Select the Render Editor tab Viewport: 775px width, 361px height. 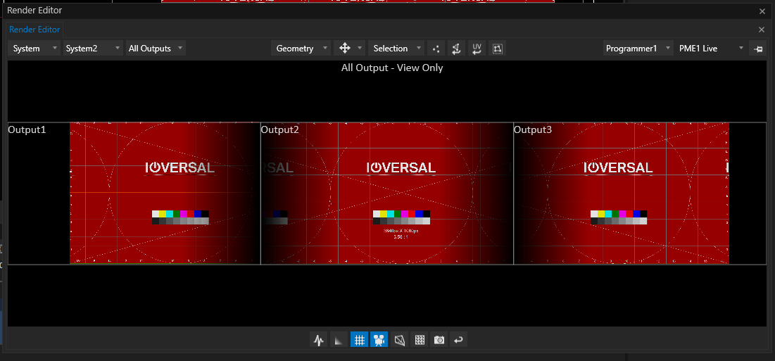coord(34,30)
